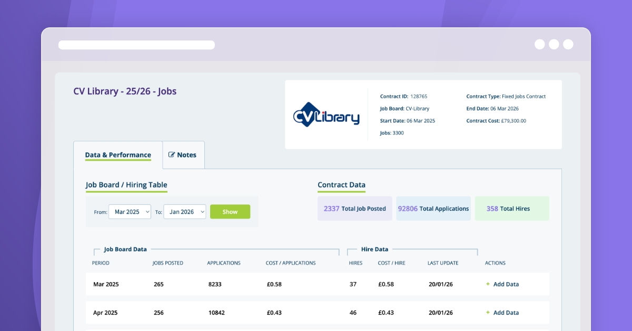Click the CV-Library logo
The image size is (632, 331).
(326, 115)
